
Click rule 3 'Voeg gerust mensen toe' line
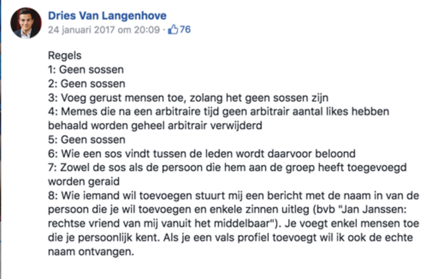(x=188, y=98)
